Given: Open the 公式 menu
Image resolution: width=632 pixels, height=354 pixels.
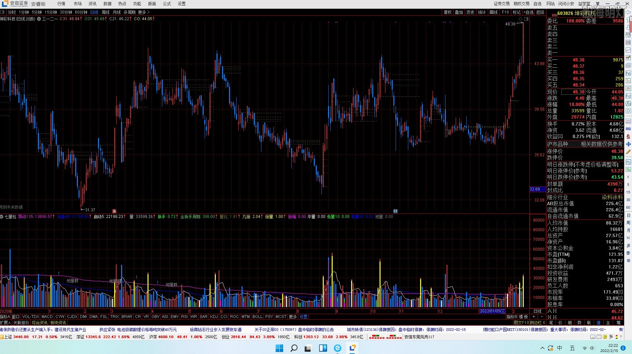Looking at the screenshot, I should [x=167, y=4].
